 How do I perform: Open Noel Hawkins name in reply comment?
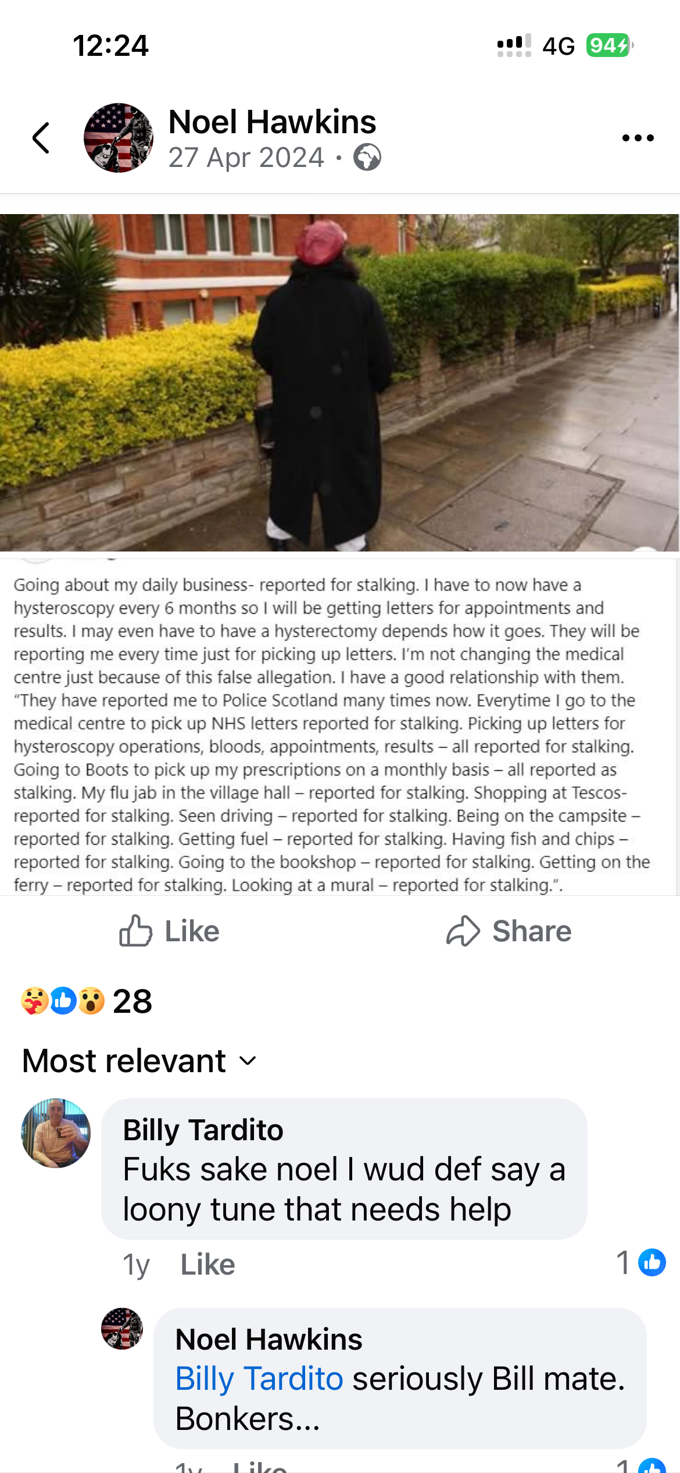pos(269,1339)
